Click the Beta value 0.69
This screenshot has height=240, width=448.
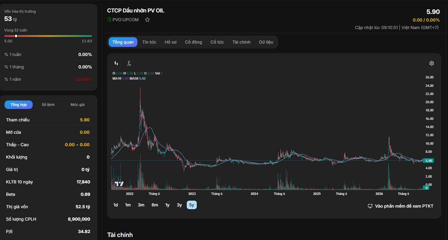click(x=85, y=194)
